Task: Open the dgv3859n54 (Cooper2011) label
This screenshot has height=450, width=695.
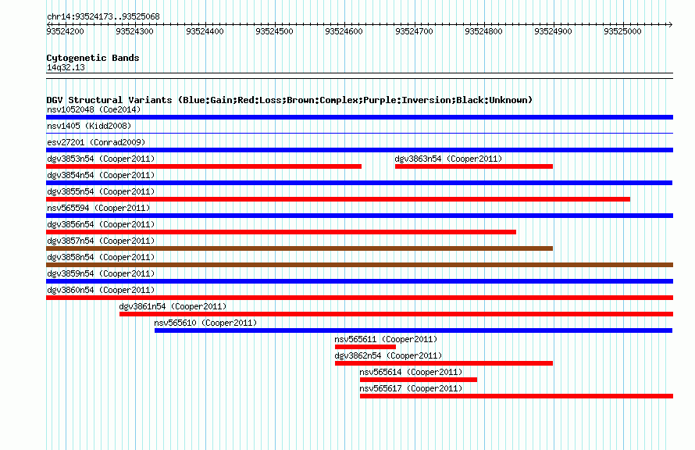Action: tap(101, 273)
